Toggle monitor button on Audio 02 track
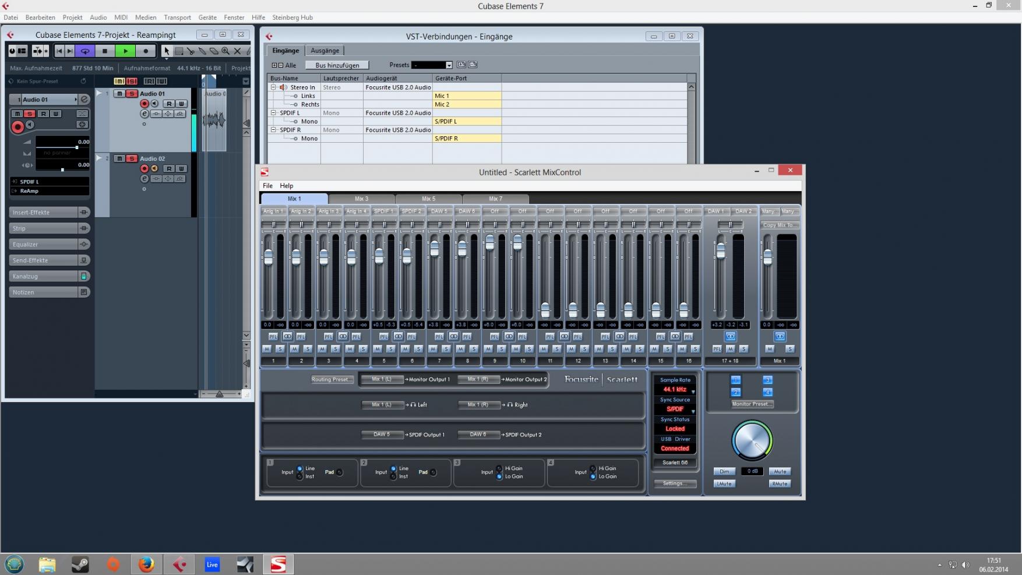 point(154,168)
